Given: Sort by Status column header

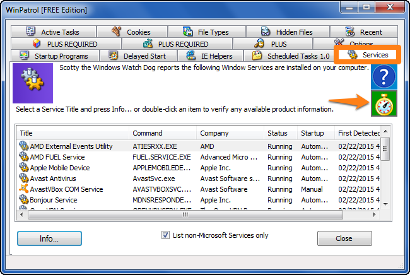Looking at the screenshot, I should pyautogui.click(x=281, y=133).
